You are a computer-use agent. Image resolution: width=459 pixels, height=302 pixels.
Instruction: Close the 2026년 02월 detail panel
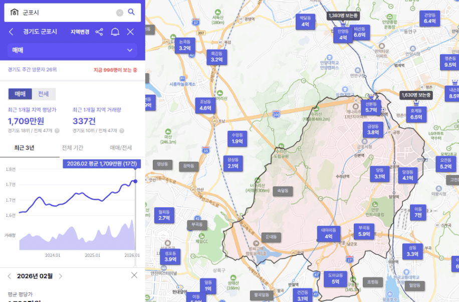134,275
